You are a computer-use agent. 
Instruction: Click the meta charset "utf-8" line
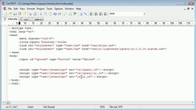click(36, 38)
